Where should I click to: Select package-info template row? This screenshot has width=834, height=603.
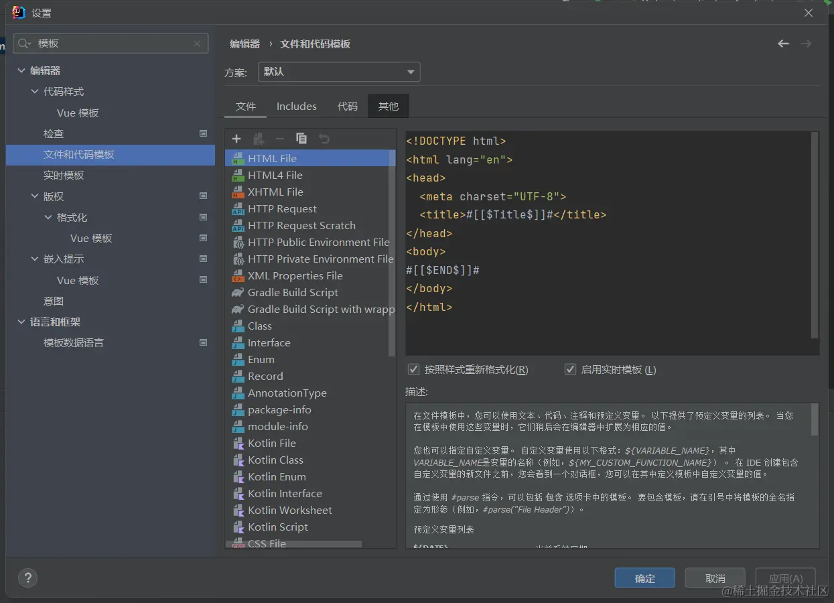click(x=310, y=410)
